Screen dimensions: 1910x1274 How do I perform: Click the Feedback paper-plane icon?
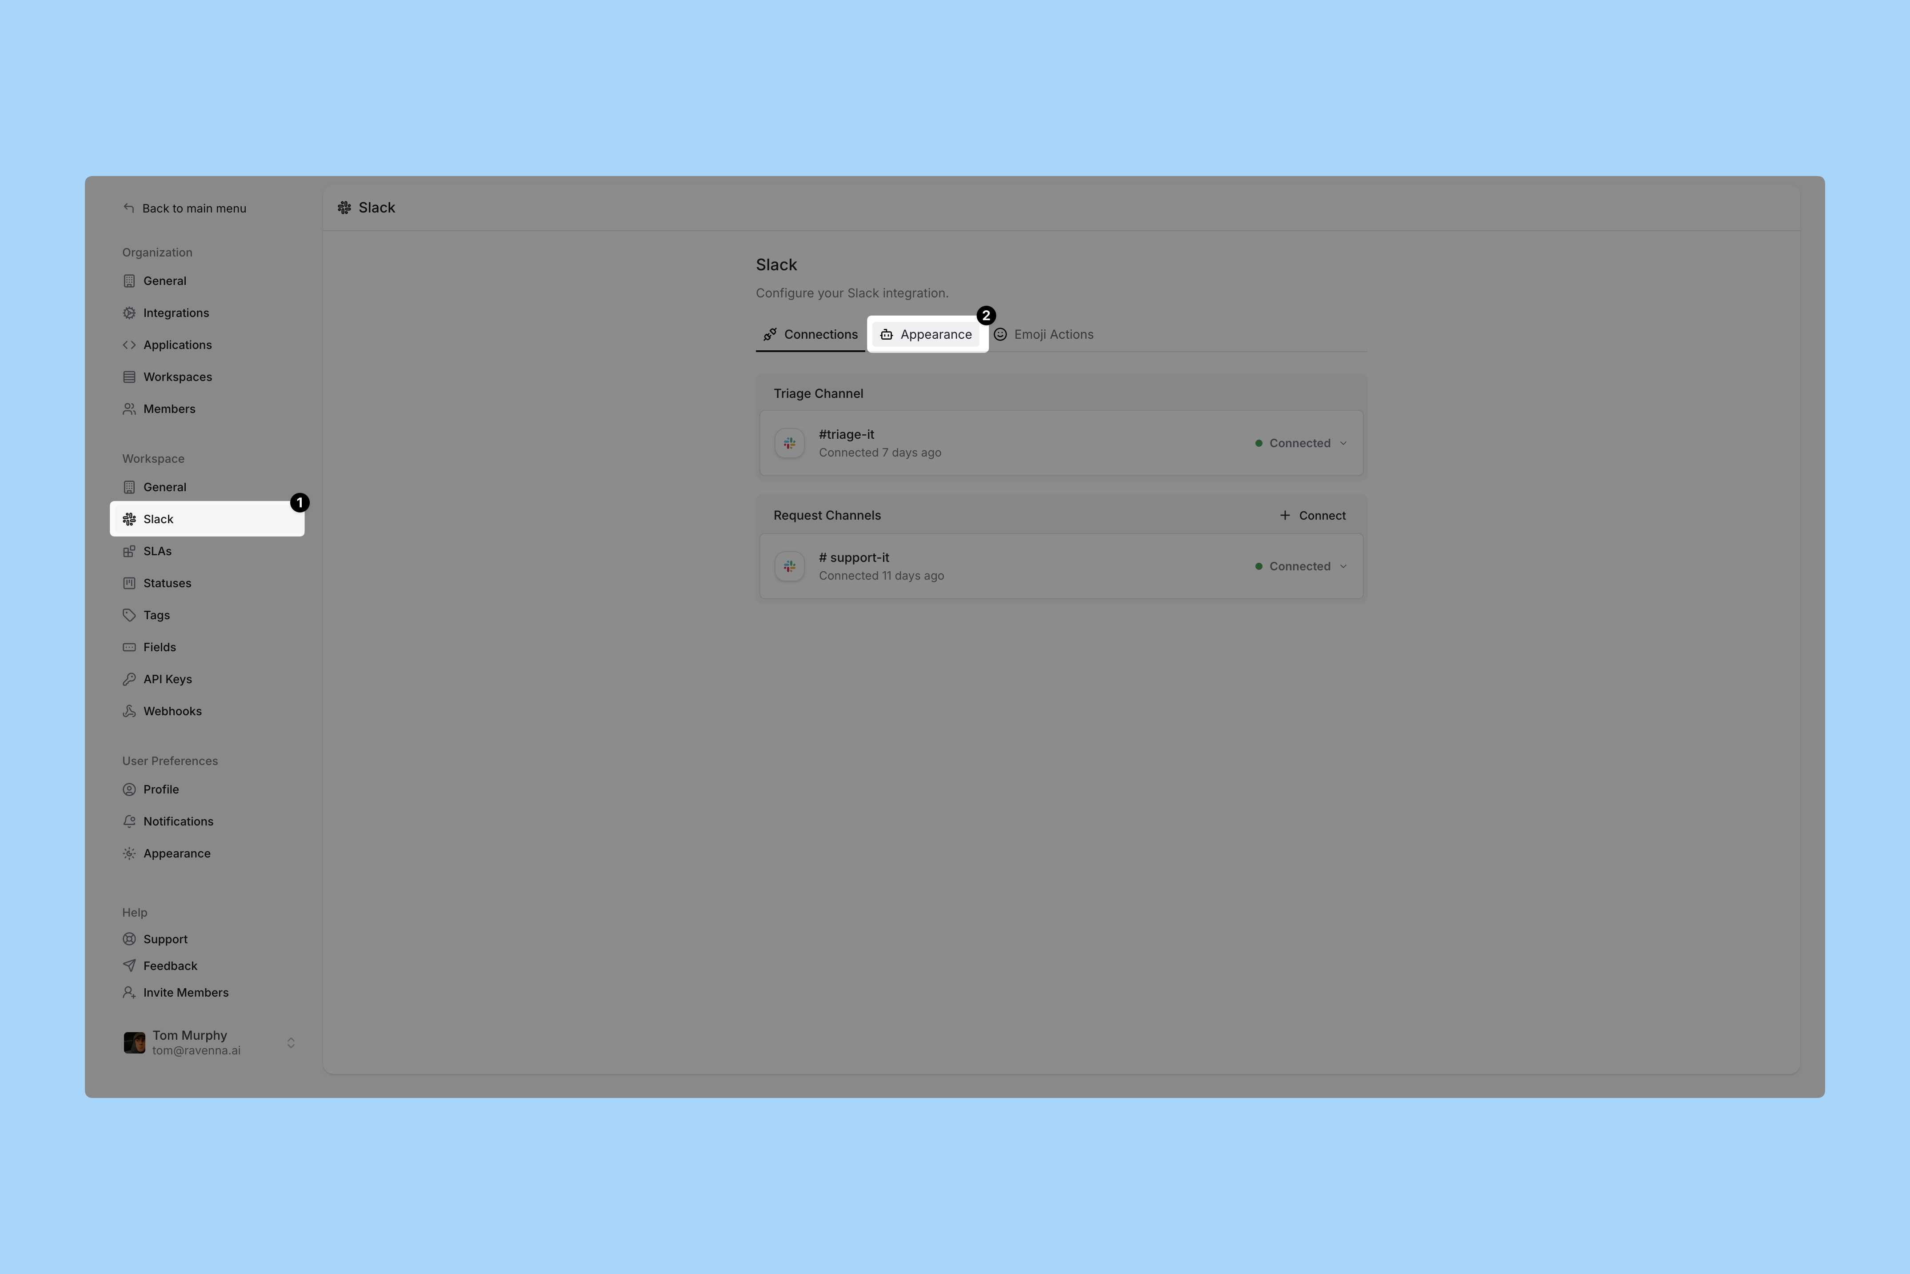(x=129, y=966)
